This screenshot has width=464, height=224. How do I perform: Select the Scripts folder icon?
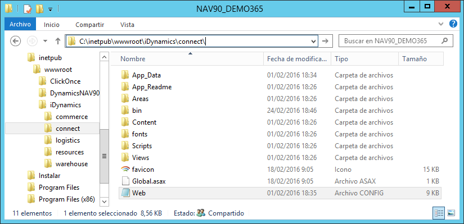coord(125,146)
